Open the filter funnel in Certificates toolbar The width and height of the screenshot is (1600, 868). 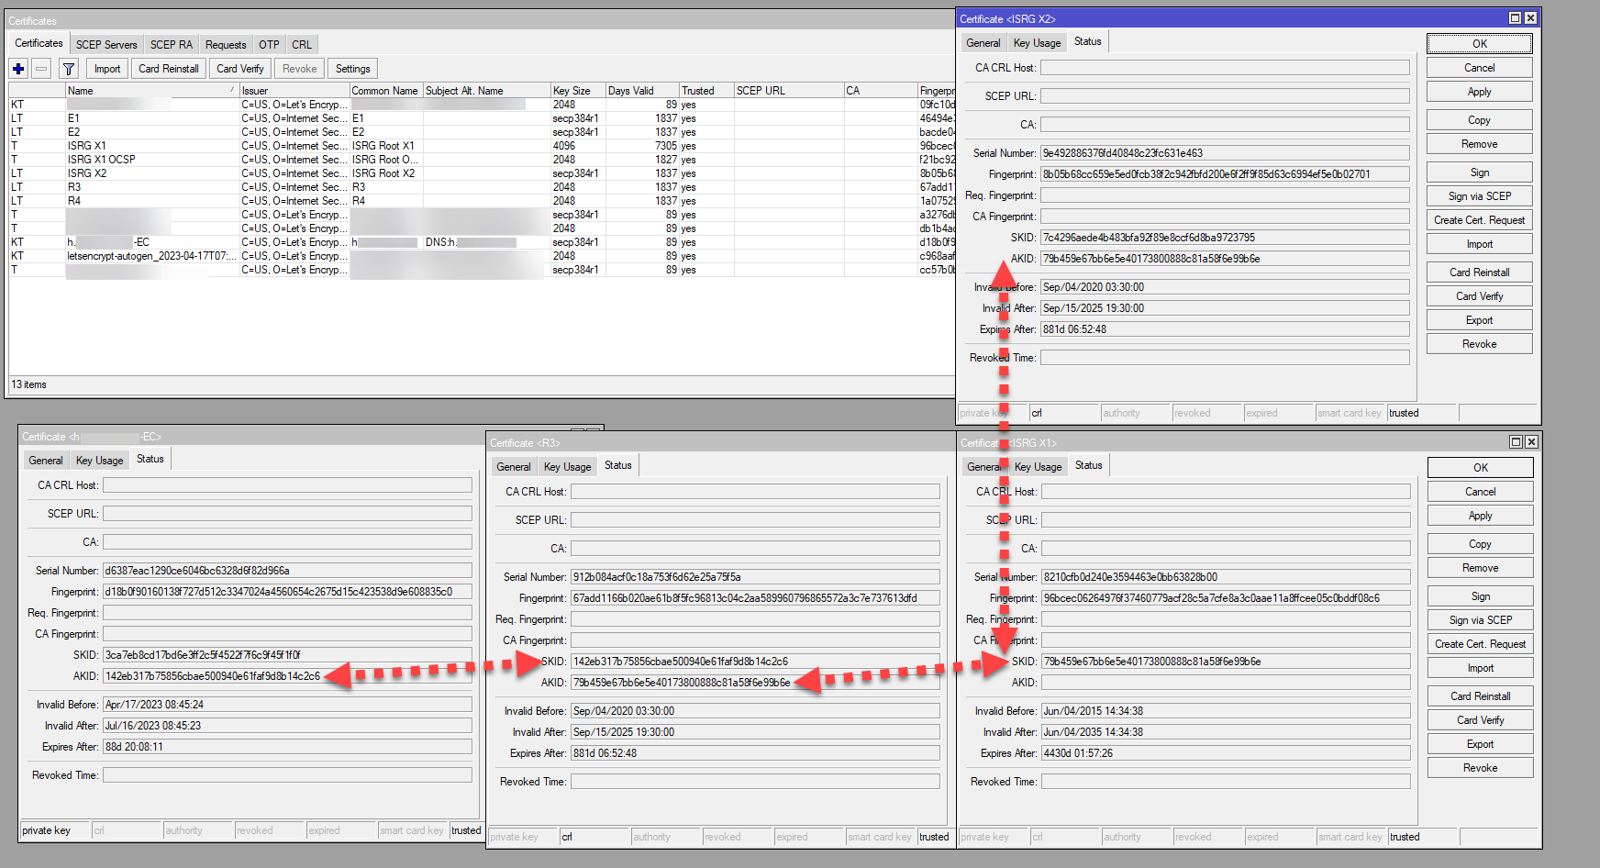coord(69,69)
